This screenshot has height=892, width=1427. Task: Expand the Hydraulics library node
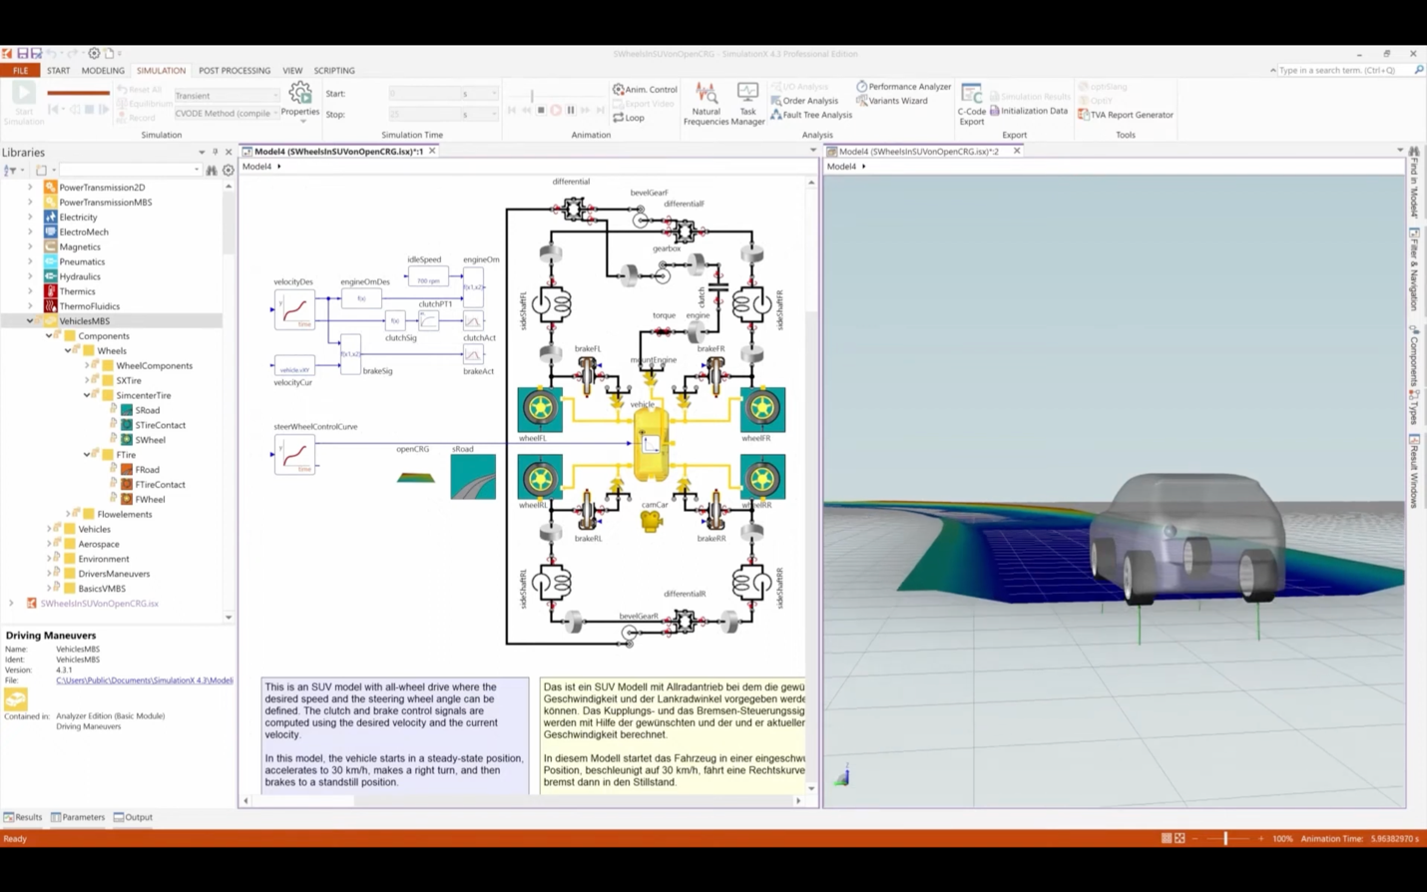30,276
